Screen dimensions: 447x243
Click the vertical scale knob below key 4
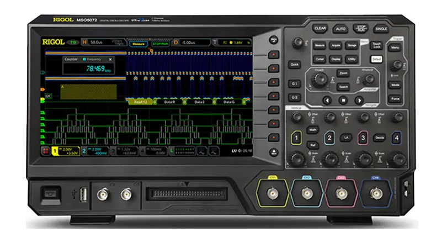[398, 159]
